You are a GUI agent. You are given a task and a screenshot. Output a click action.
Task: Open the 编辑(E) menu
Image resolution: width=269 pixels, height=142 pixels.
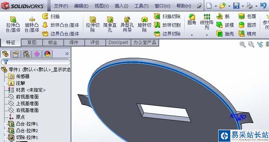(x=81, y=6)
